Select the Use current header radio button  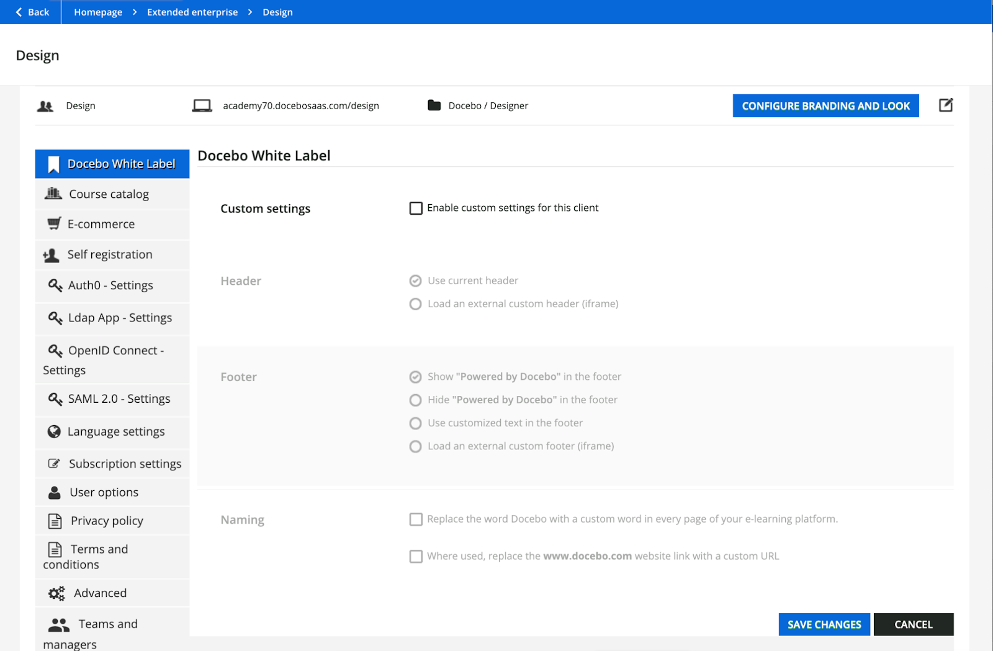point(416,281)
